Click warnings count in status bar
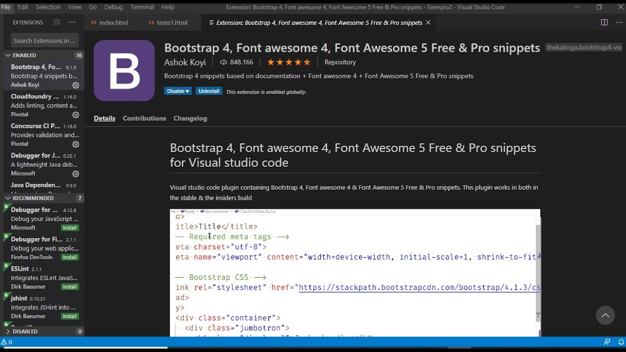 pos(7,342)
